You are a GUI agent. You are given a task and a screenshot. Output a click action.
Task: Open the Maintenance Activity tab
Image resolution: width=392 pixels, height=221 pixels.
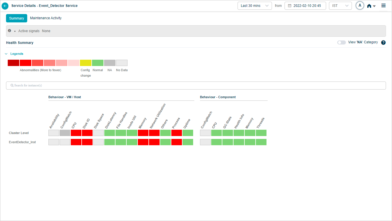tap(46, 18)
